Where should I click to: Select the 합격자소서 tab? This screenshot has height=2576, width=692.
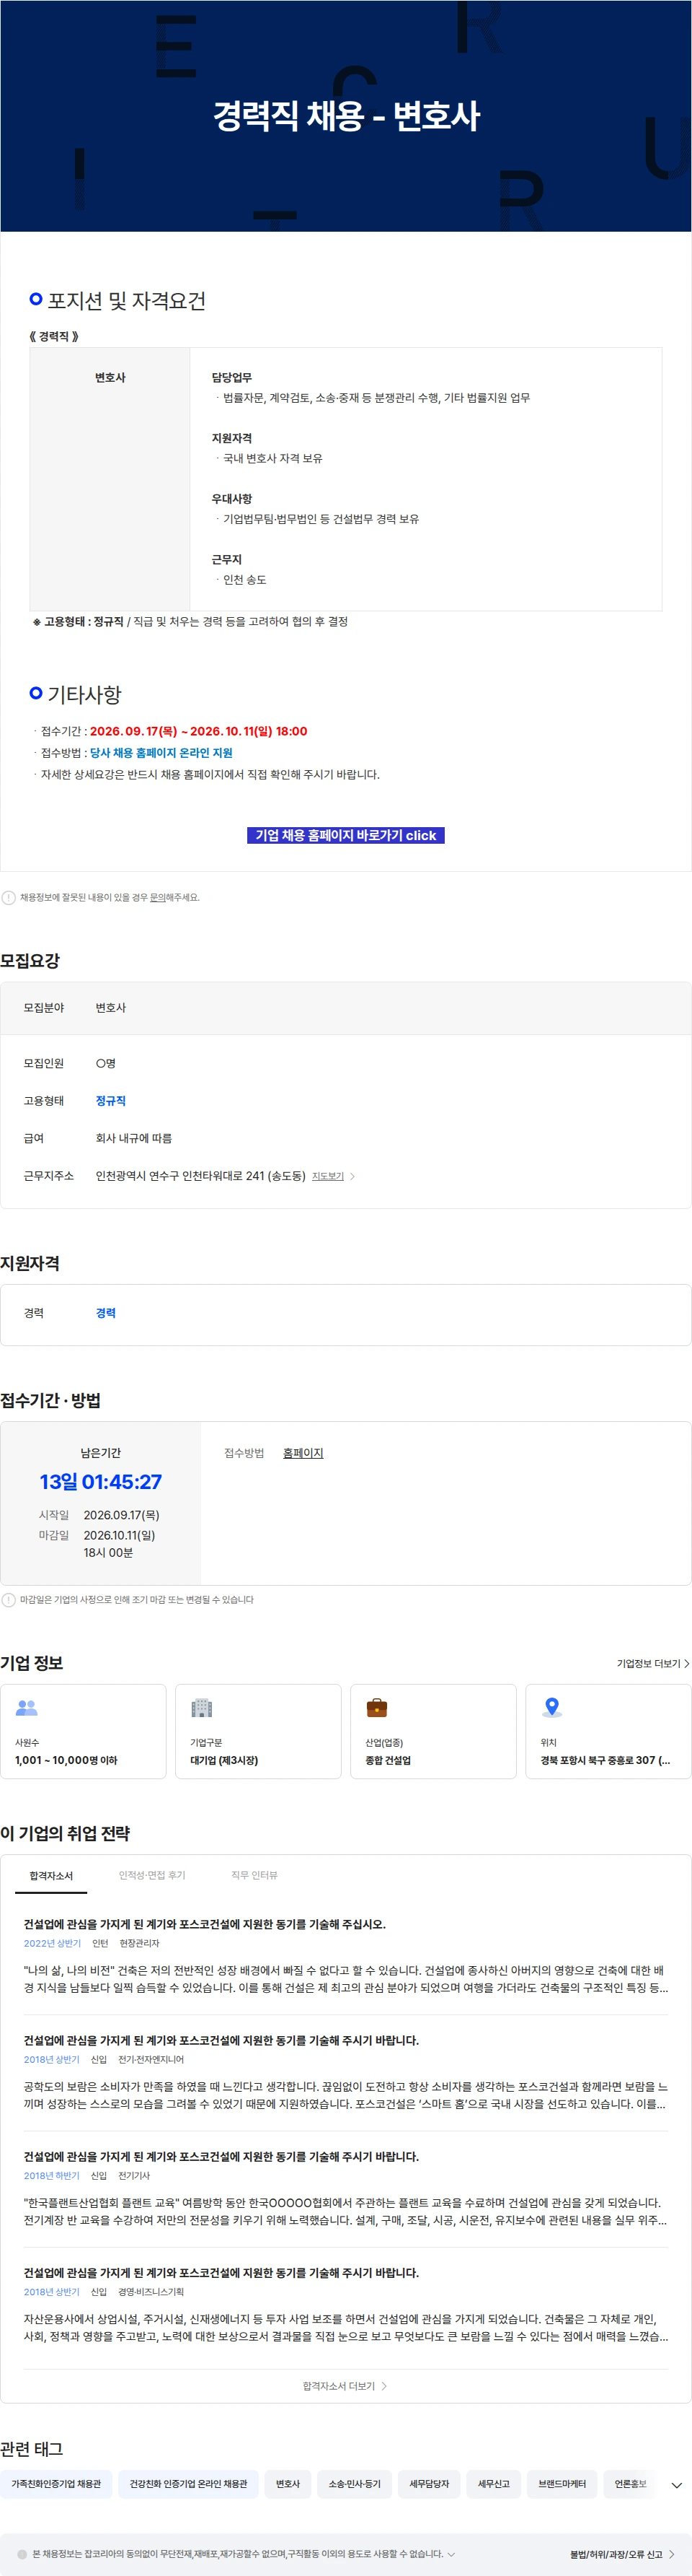tap(51, 1875)
